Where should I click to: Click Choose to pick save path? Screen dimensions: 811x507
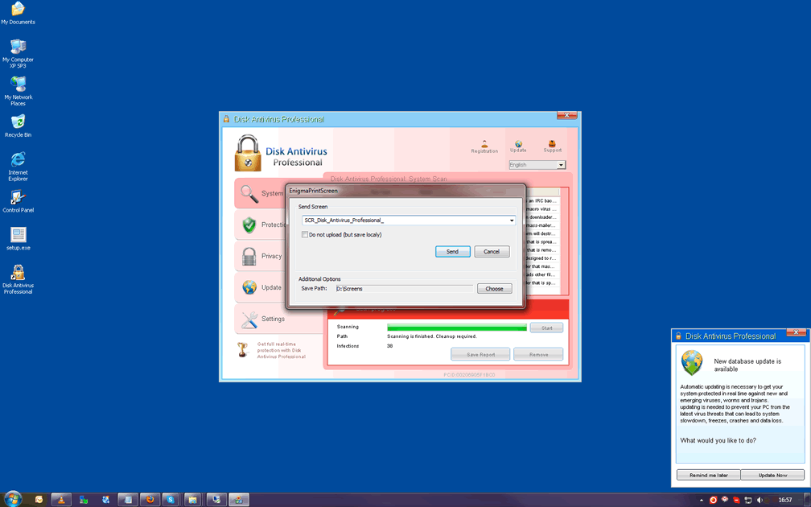tap(494, 289)
